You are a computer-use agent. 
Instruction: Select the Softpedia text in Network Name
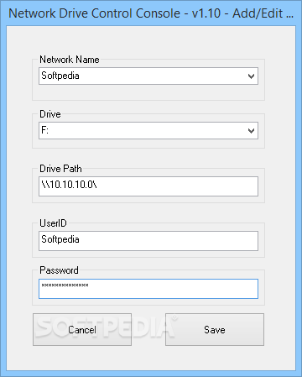pos(60,76)
